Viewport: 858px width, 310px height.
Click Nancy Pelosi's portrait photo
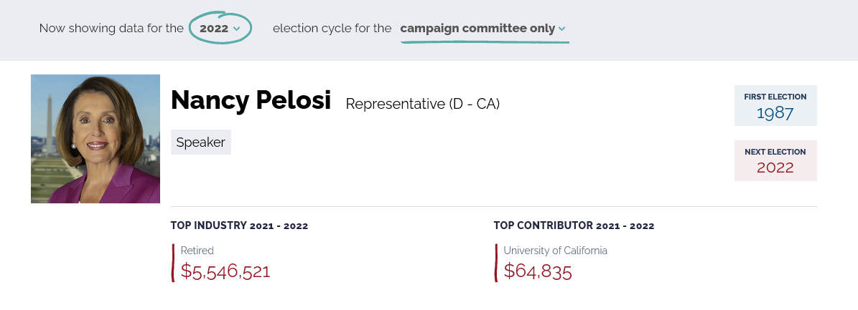pos(95,139)
